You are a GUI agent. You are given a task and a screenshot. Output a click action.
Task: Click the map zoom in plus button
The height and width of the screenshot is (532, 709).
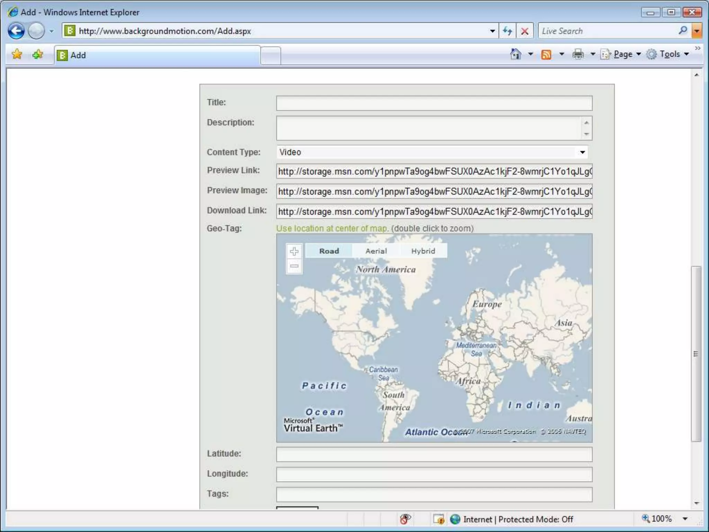294,251
